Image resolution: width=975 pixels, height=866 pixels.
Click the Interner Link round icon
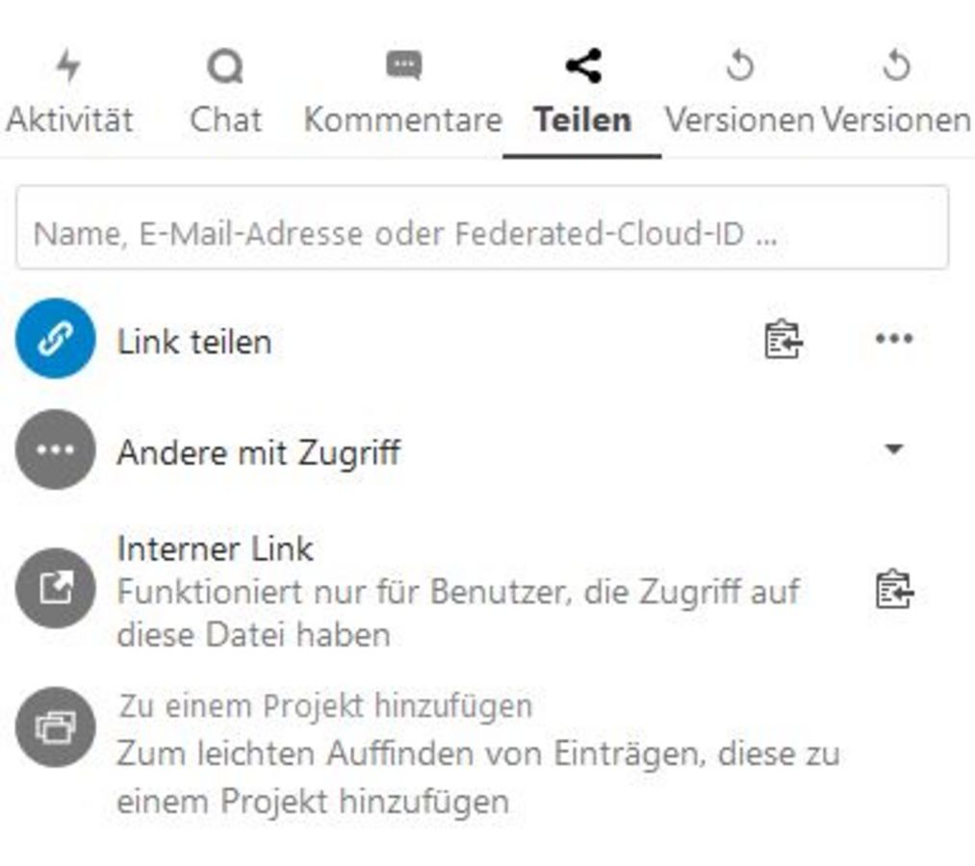click(x=55, y=588)
